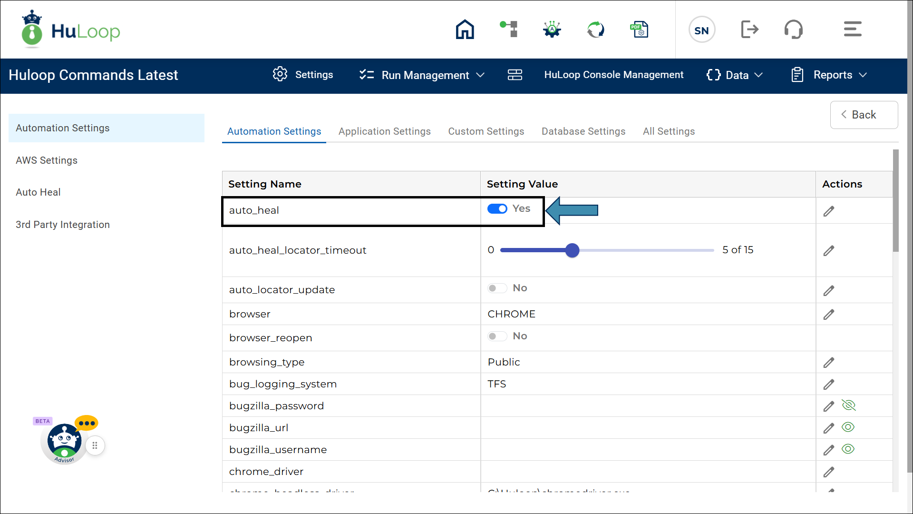Open the hamburger menu icon
This screenshot has height=514, width=913.
pyautogui.click(x=852, y=30)
